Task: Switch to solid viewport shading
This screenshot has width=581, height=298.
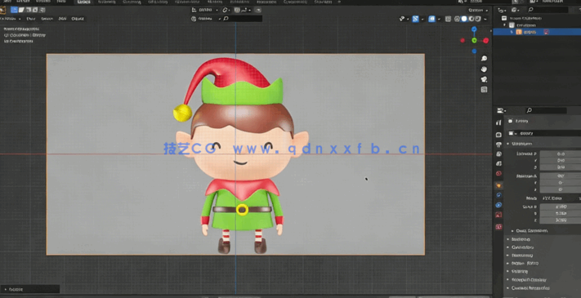Action: 464,19
